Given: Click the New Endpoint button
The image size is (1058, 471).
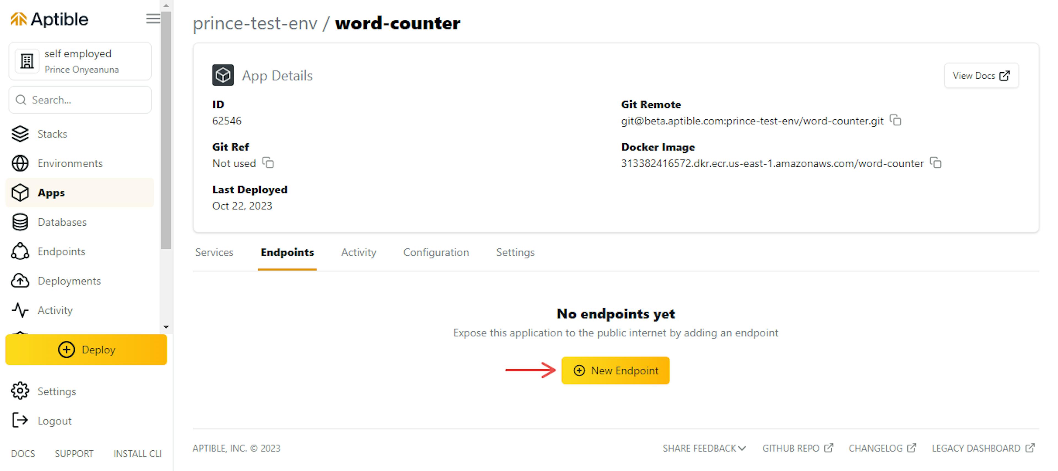Looking at the screenshot, I should pos(615,371).
